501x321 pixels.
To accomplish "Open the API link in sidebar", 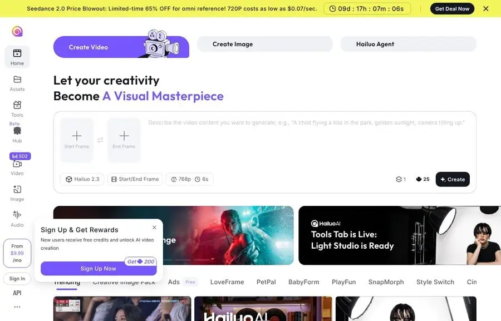I will coord(17,293).
